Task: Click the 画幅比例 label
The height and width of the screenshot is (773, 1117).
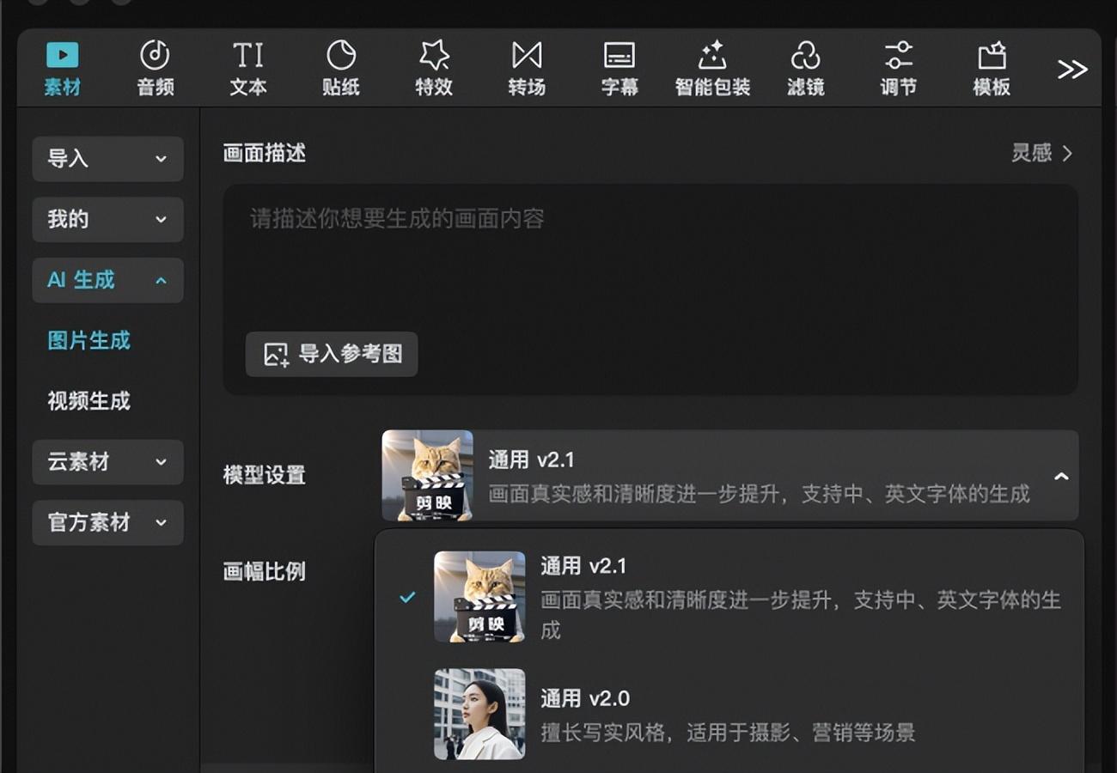Action: [x=264, y=571]
